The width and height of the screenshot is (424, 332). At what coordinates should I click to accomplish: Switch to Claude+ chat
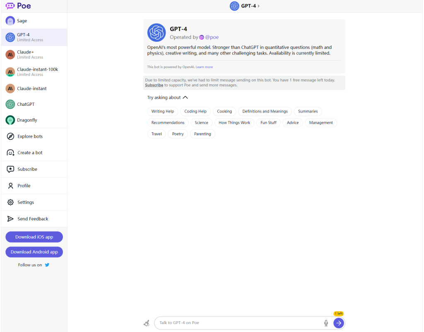tap(34, 55)
